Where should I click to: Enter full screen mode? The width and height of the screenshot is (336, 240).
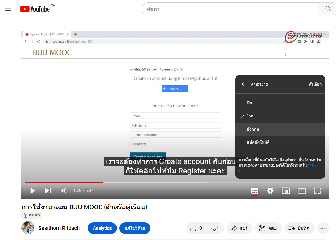click(317, 191)
